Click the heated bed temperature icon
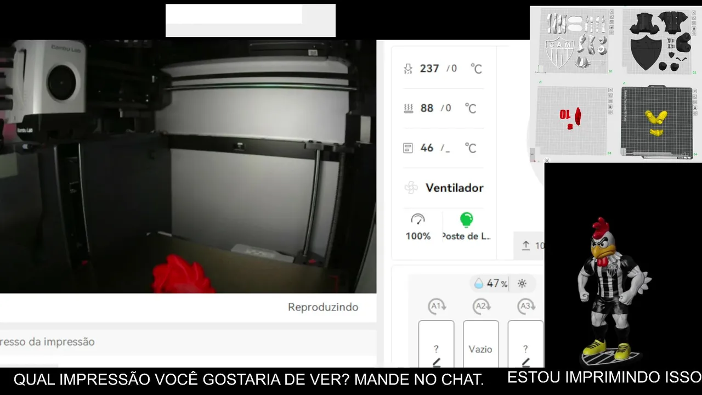Screen dimensions: 702x395 point(408,108)
